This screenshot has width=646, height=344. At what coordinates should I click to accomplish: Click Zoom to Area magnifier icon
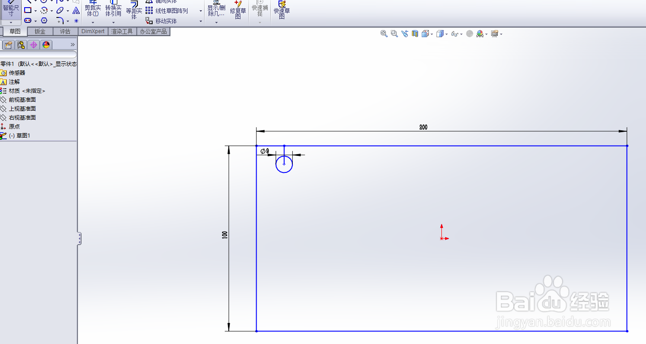(394, 34)
